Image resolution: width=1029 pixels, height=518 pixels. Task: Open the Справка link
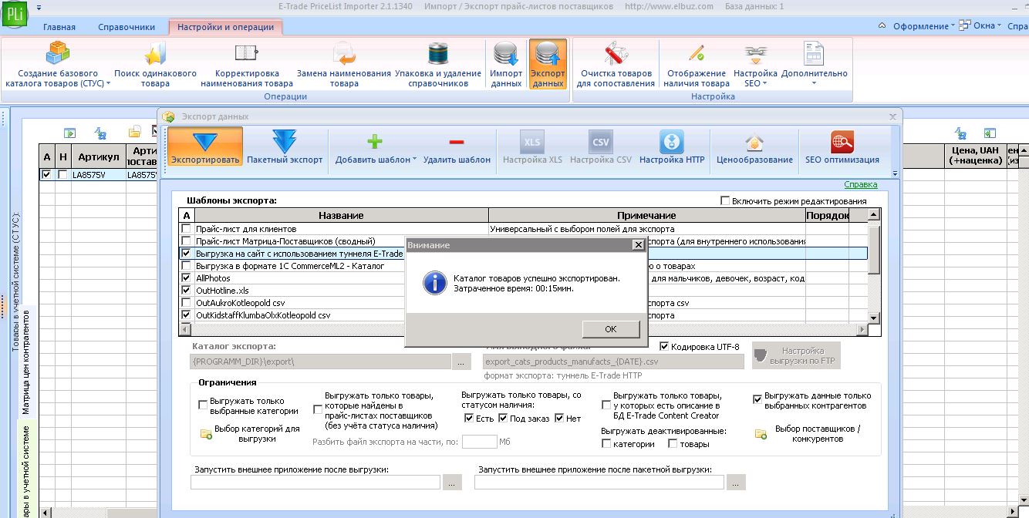click(860, 185)
